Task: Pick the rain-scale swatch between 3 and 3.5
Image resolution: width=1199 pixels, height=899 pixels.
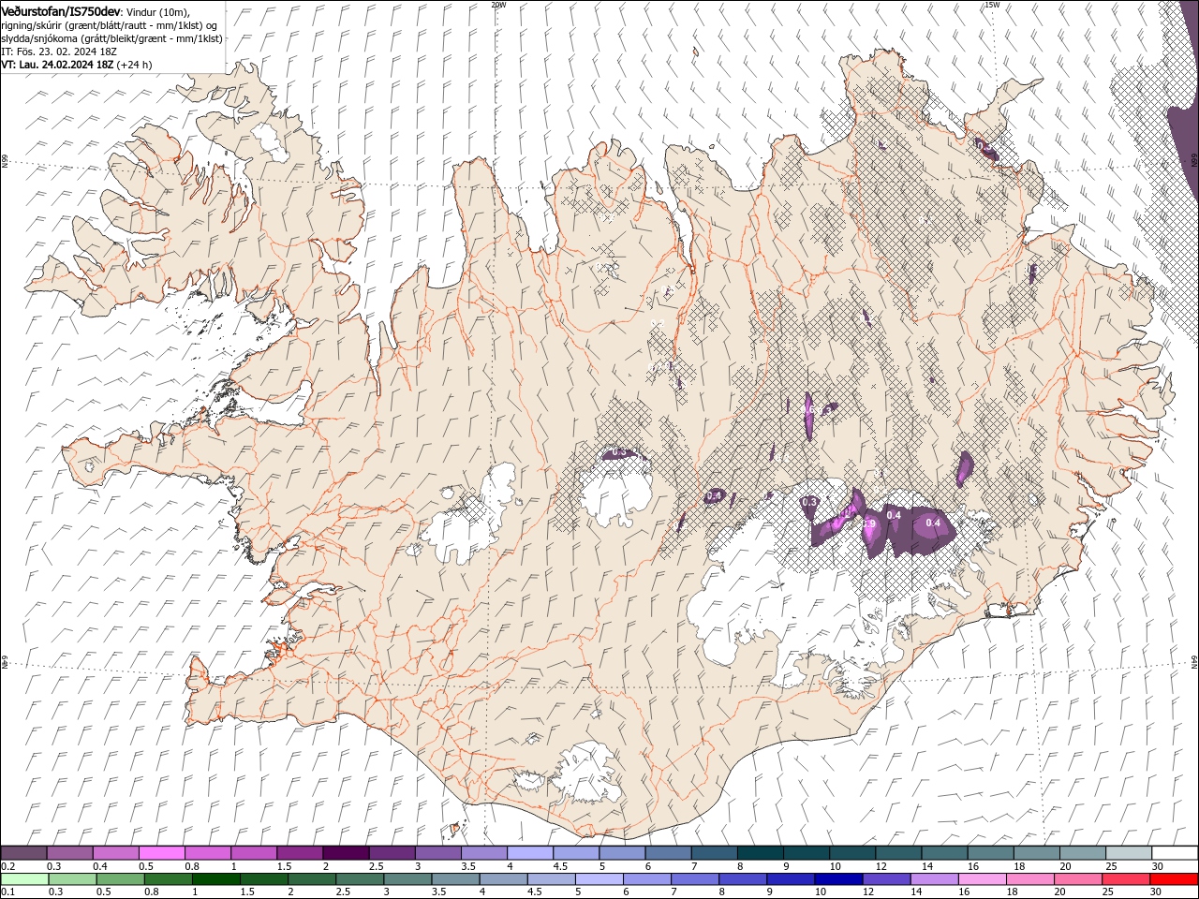Action: (407, 879)
